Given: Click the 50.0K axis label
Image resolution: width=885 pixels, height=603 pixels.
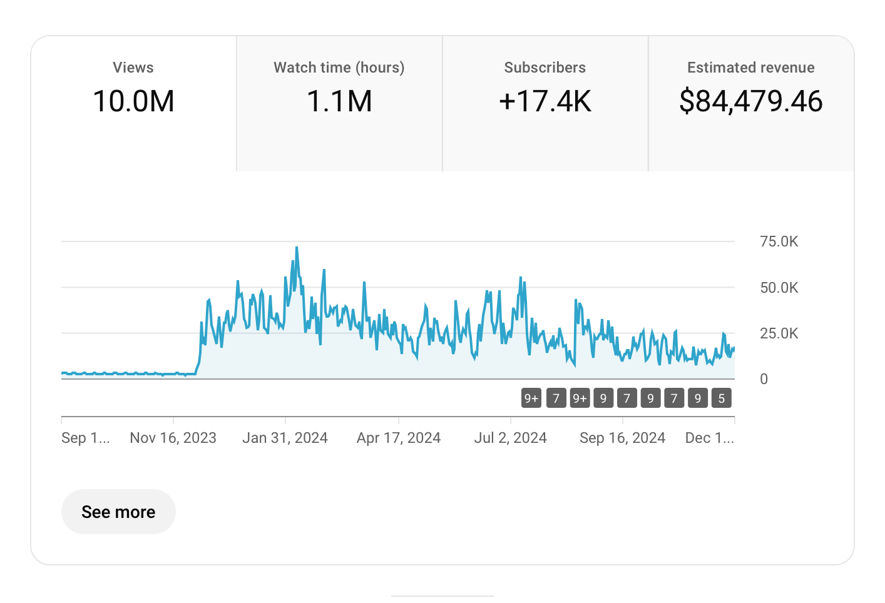Looking at the screenshot, I should [779, 288].
